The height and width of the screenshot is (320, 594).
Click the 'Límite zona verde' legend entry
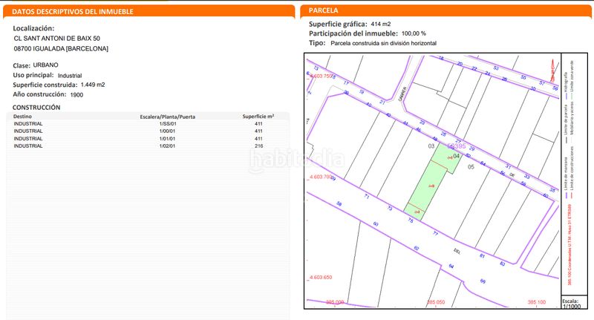coord(572,80)
